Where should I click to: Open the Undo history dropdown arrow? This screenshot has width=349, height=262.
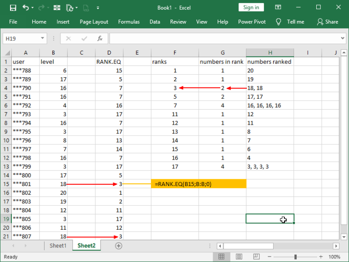(x=32, y=8)
